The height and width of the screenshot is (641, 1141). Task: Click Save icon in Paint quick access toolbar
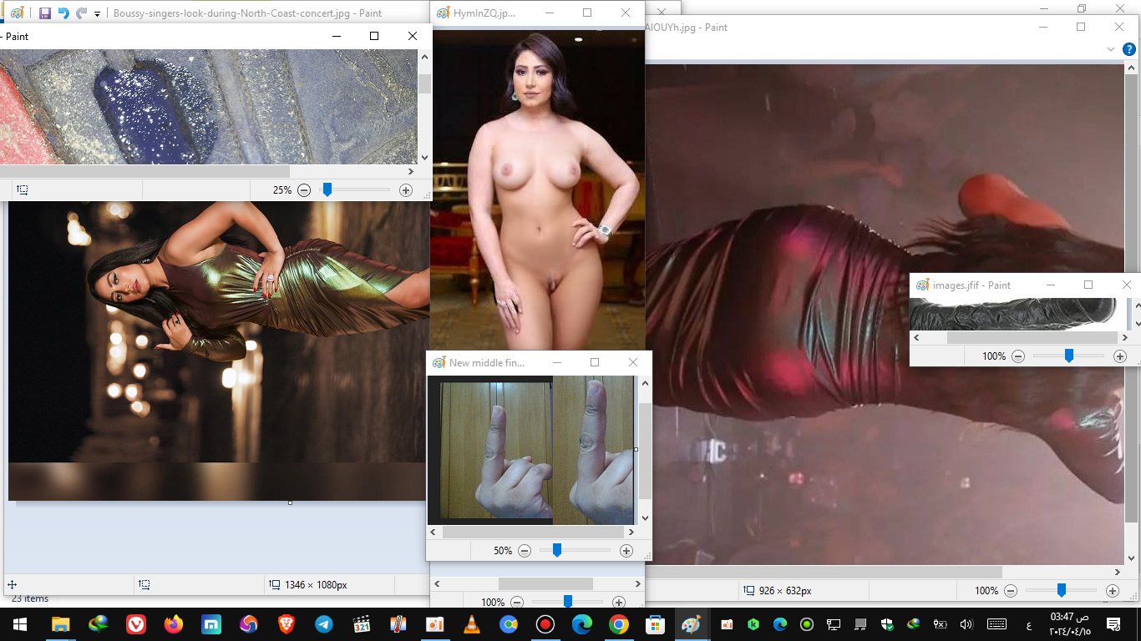pyautogui.click(x=45, y=13)
